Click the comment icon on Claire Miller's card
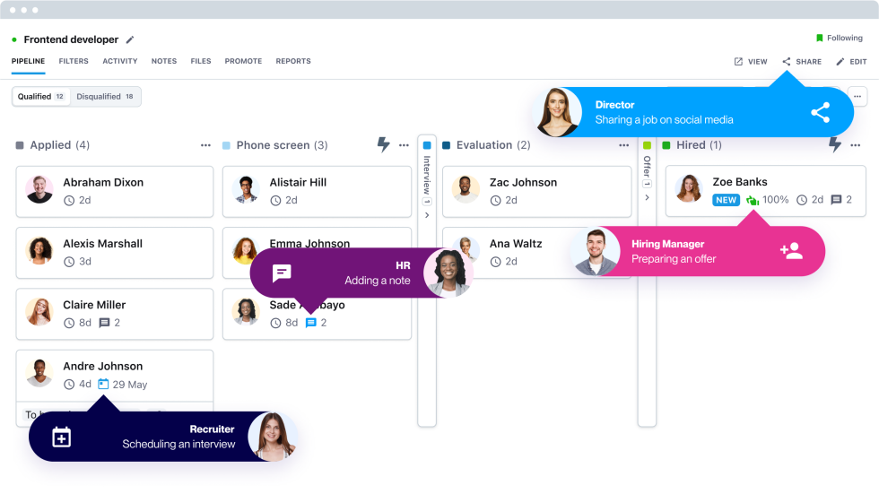Image resolution: width=879 pixels, height=494 pixels. 104,323
